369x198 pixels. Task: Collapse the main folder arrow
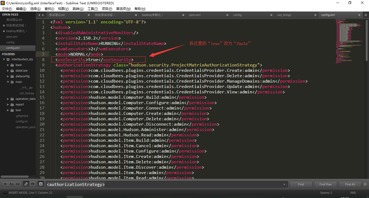click(8, 82)
